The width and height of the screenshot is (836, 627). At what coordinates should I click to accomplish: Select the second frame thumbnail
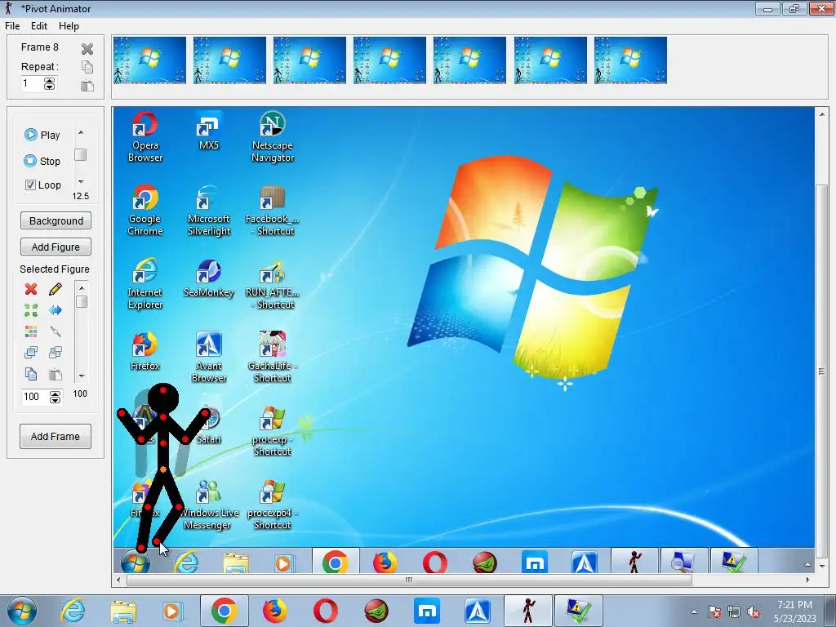(229, 60)
